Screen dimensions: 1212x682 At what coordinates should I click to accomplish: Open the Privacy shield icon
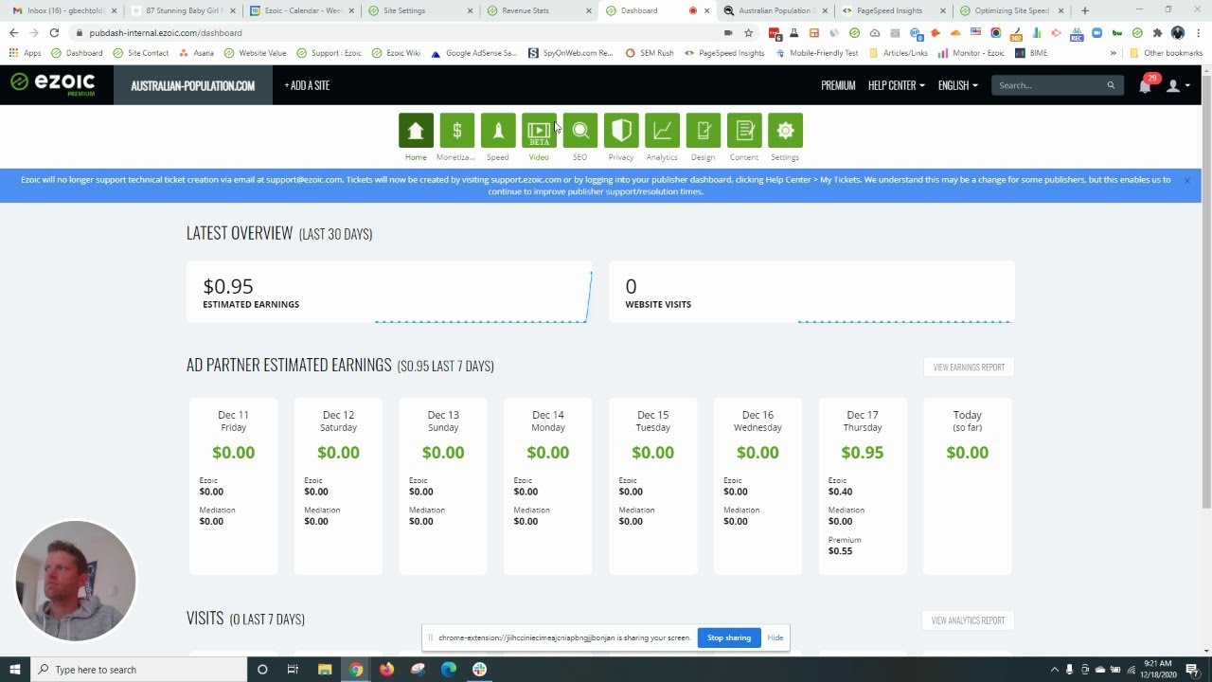[621, 130]
